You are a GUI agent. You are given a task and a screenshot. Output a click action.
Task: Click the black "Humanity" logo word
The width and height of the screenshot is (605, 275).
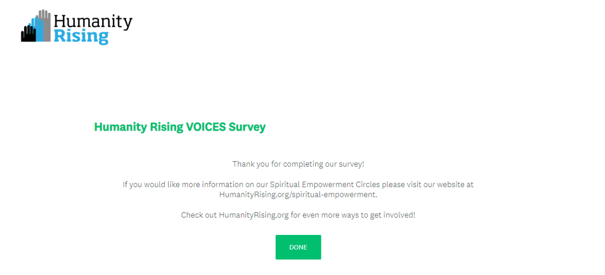pos(93,21)
